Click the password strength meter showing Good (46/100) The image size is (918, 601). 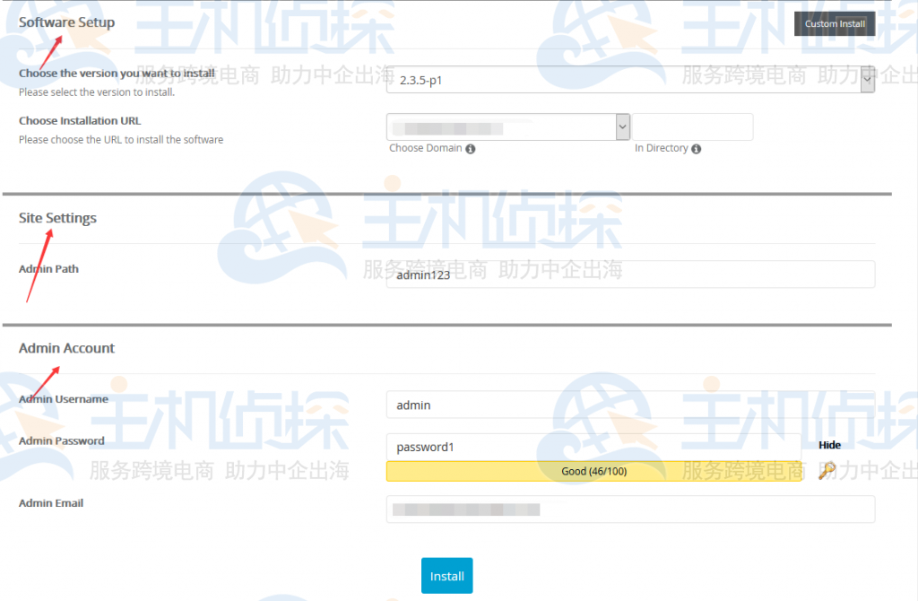coord(595,470)
